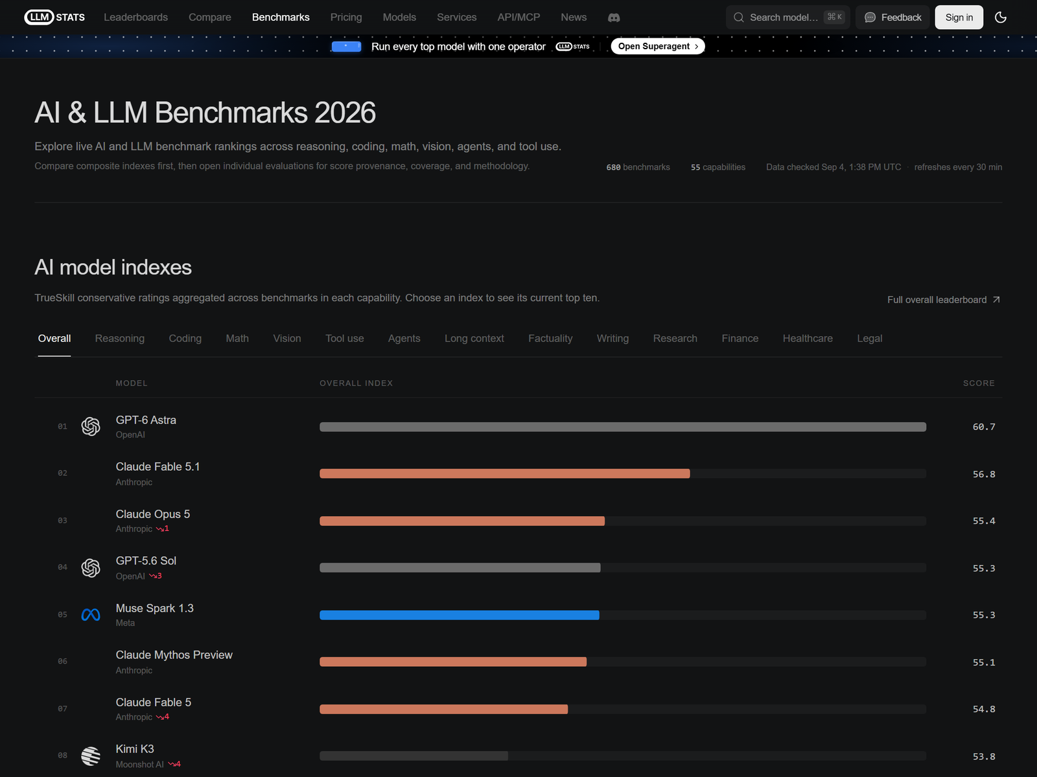Switch to the Legal tab
This screenshot has width=1037, height=777.
click(870, 339)
